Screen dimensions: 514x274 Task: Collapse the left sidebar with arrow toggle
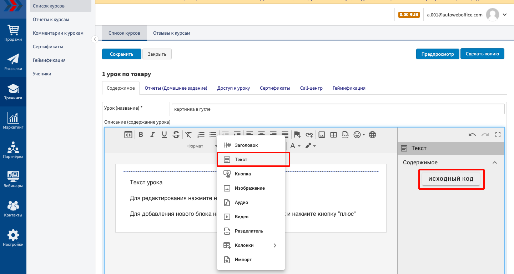tap(95, 39)
